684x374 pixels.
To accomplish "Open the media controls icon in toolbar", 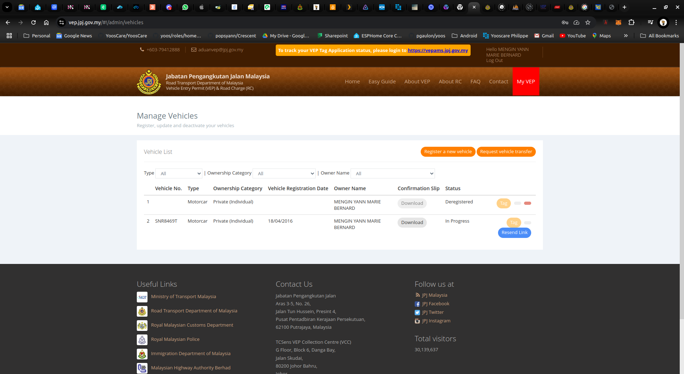I will 650,22.
